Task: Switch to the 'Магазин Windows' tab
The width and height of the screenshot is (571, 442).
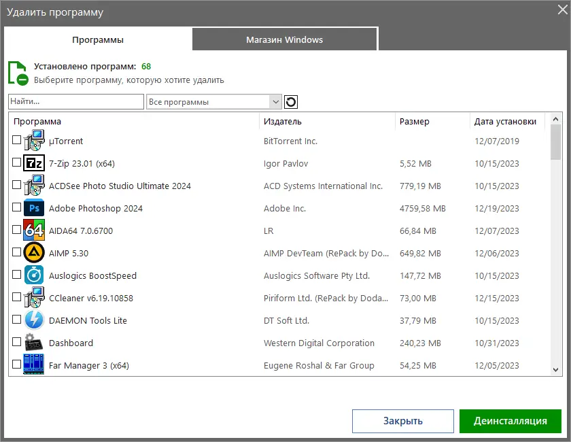Action: (x=284, y=39)
